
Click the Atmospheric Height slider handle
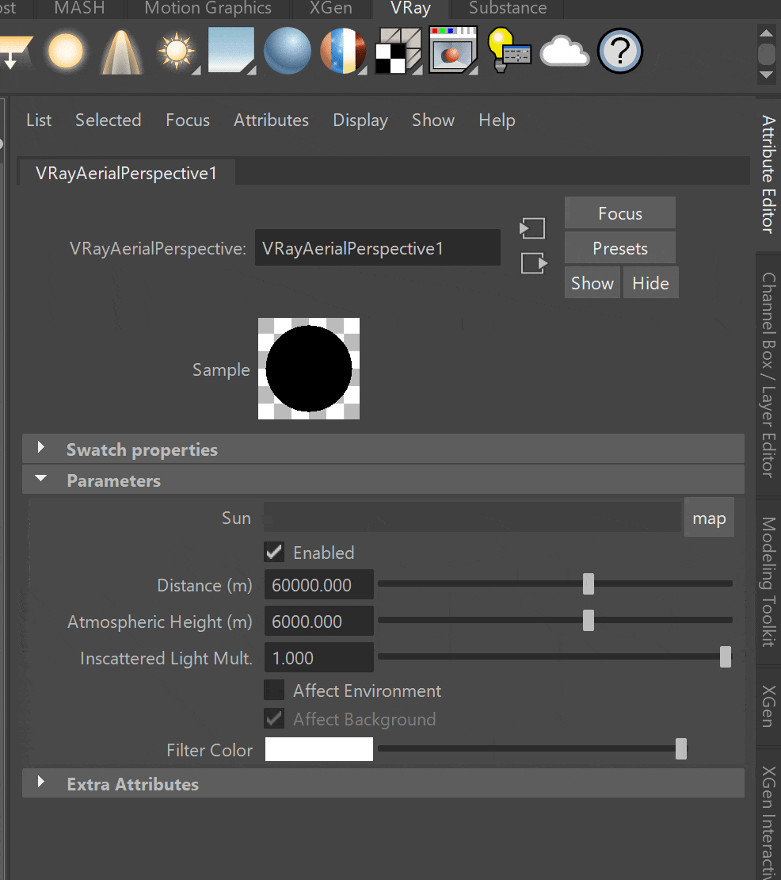coord(589,621)
